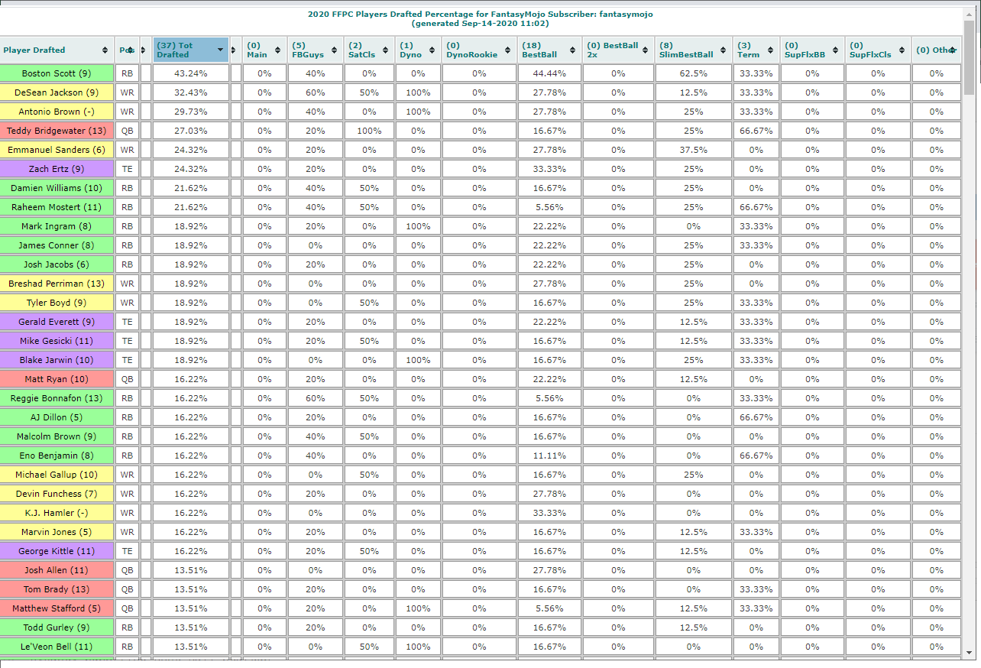This screenshot has height=668, width=981.
Task: Select the Raheem Mostert (11) player cell
Action: [57, 207]
